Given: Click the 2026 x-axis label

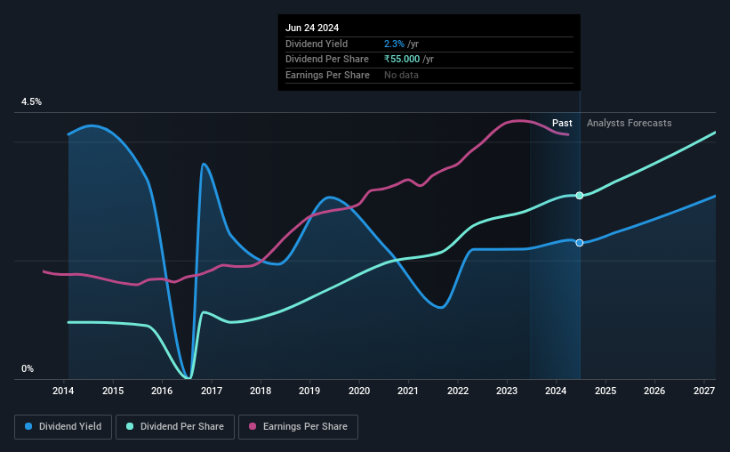Looking at the screenshot, I should pos(654,391).
